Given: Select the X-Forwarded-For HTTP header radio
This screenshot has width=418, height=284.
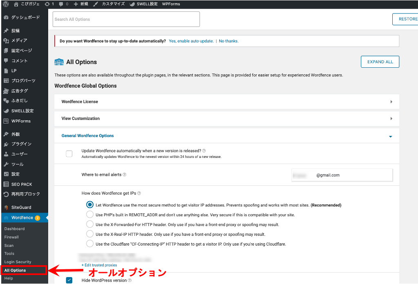Looking at the screenshot, I should [90, 224].
